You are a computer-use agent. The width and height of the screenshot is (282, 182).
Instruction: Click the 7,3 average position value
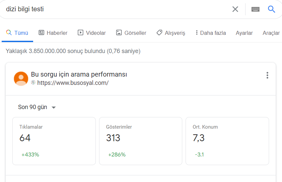198,138
